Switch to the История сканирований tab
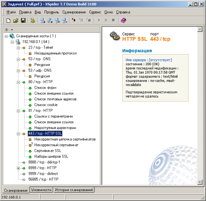This screenshot has width=206, height=201. click(74, 190)
